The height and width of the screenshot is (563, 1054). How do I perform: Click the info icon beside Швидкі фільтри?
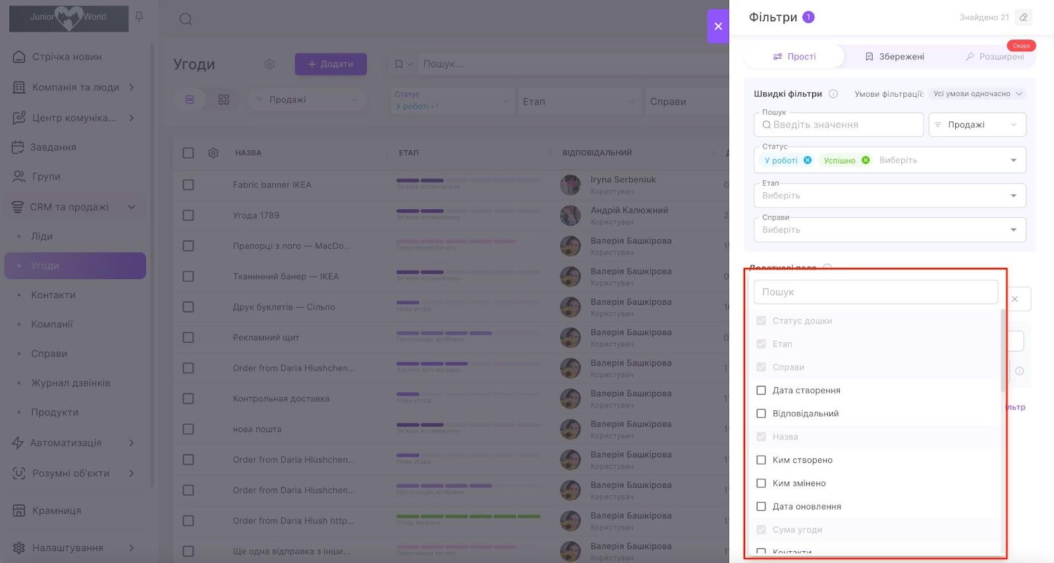[833, 94]
